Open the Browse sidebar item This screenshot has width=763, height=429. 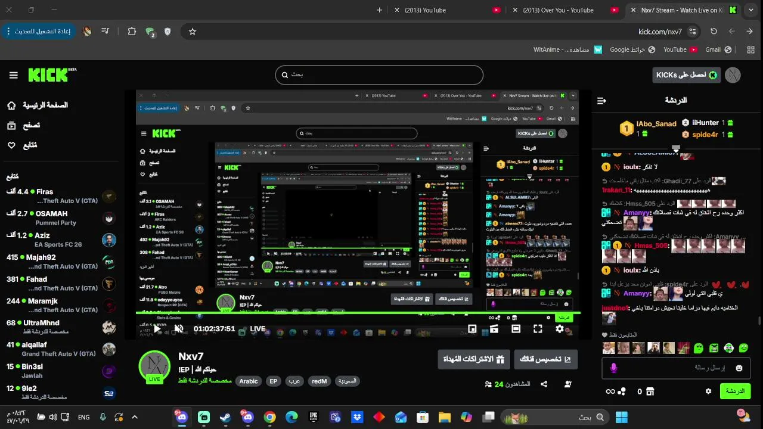[23, 125]
